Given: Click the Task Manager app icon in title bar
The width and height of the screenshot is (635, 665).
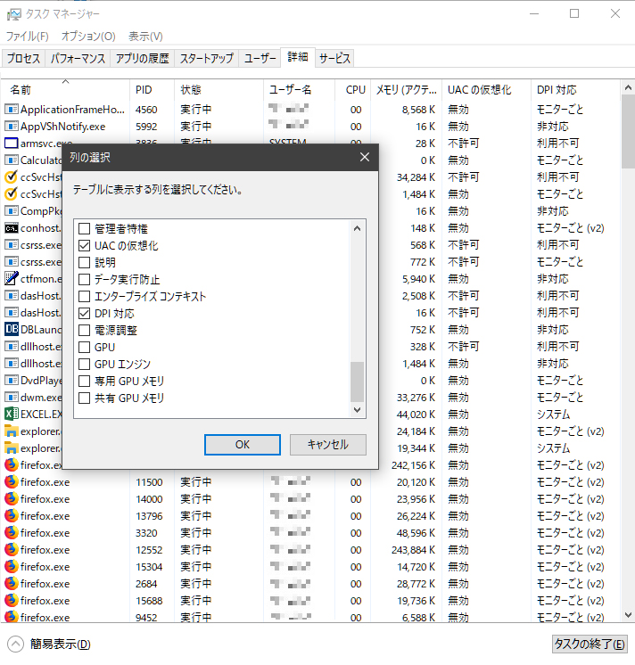Looking at the screenshot, I should [x=13, y=14].
